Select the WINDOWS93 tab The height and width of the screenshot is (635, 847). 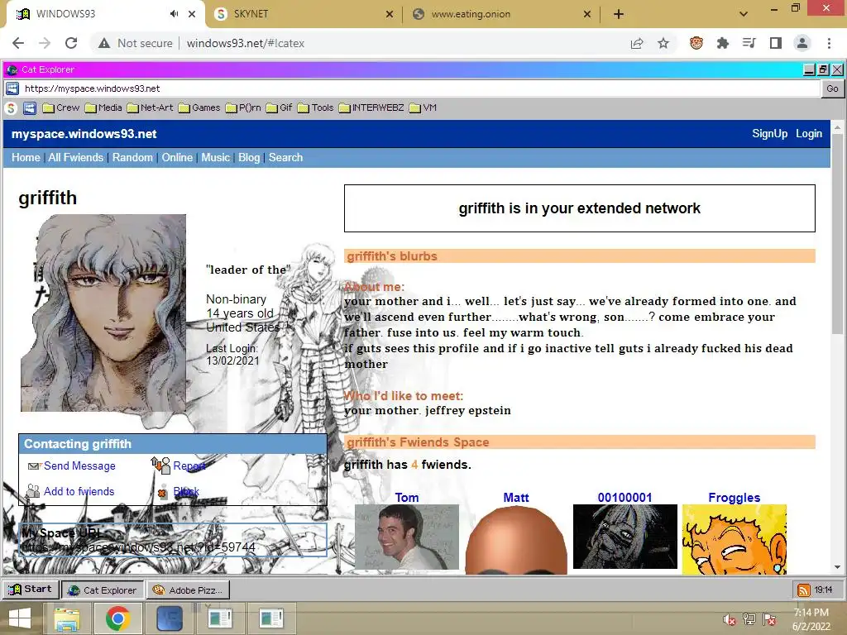click(105, 14)
